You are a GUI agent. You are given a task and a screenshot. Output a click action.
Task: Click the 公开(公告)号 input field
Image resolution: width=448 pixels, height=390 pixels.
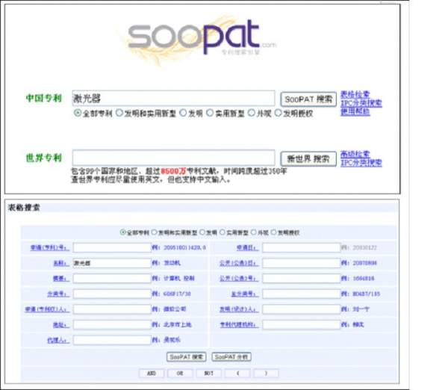coord(302,279)
